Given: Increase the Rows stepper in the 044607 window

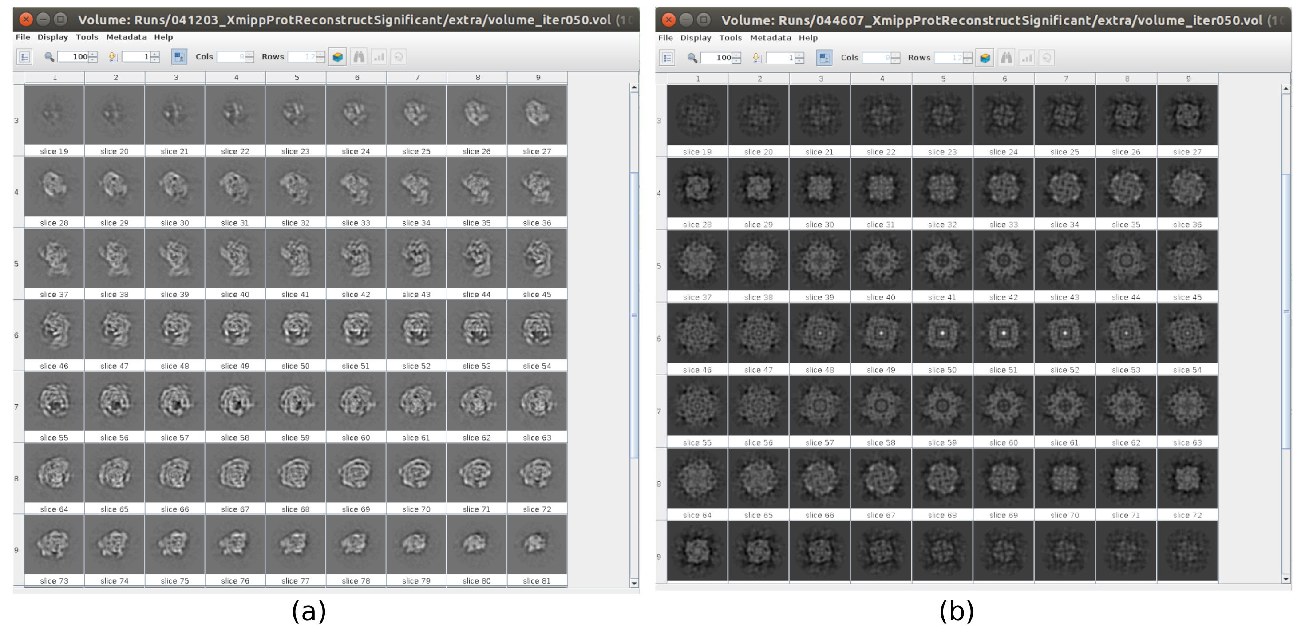Looking at the screenshot, I should pos(968,55).
